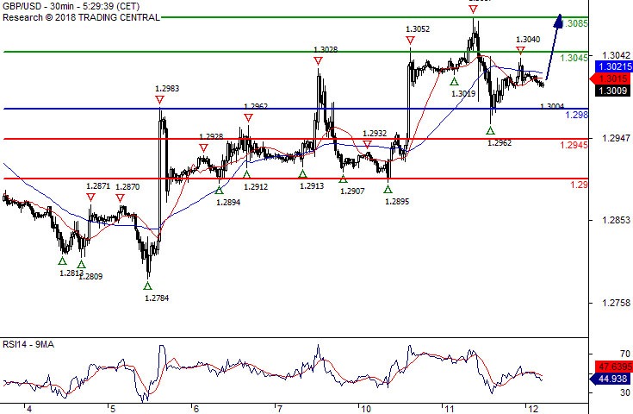This screenshot has height=414, width=633.
Task: Click the green triangle marker at the 1.2894 low
Action: 219,190
